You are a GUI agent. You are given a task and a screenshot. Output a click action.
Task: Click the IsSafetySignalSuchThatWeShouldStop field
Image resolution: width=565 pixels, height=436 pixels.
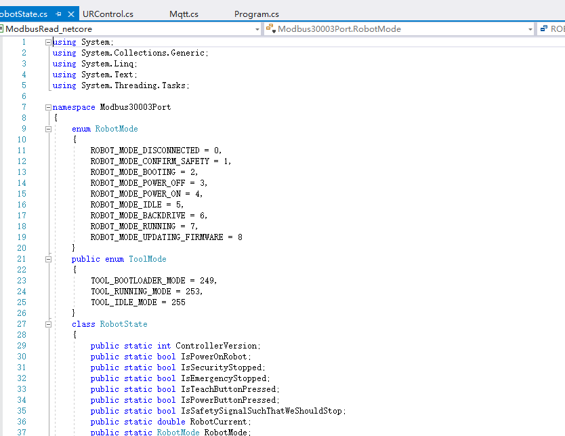[261, 411]
